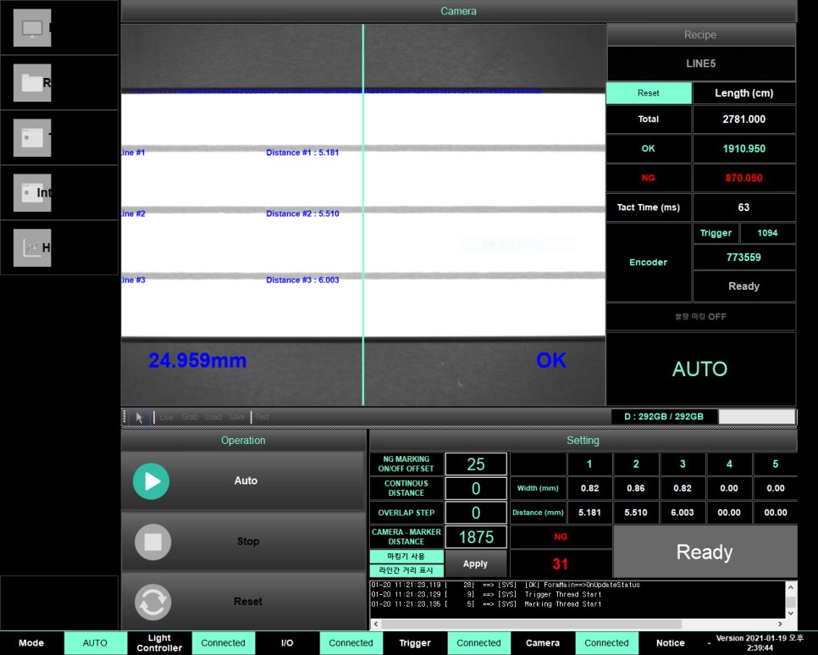Start Auto mode with the play icon

coord(152,481)
